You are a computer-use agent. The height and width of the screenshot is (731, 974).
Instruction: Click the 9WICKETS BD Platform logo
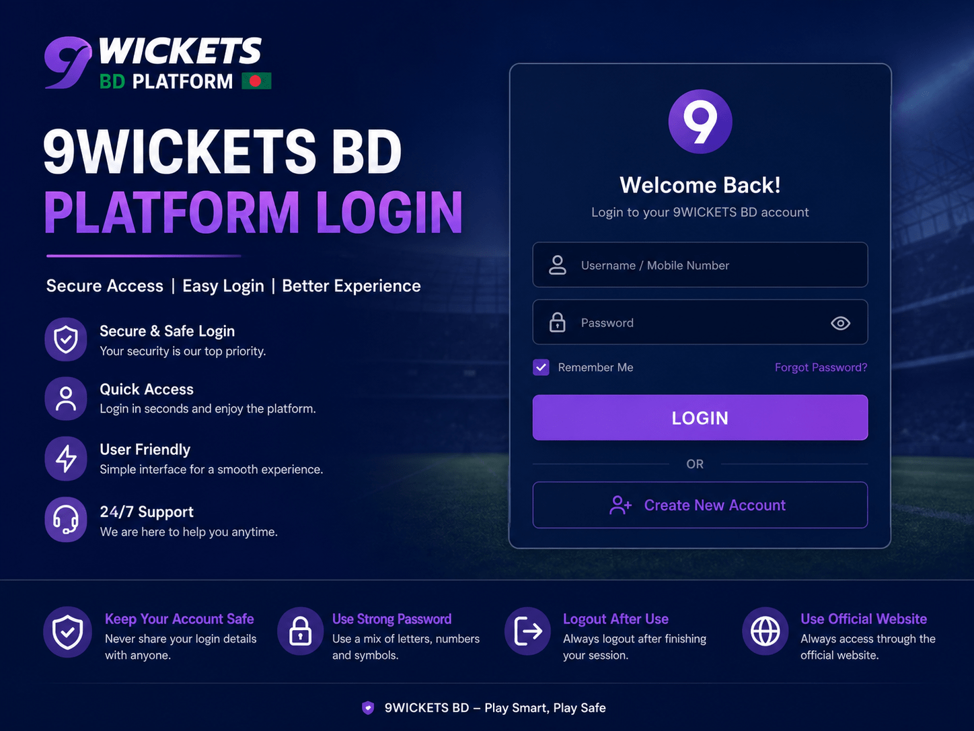[158, 63]
